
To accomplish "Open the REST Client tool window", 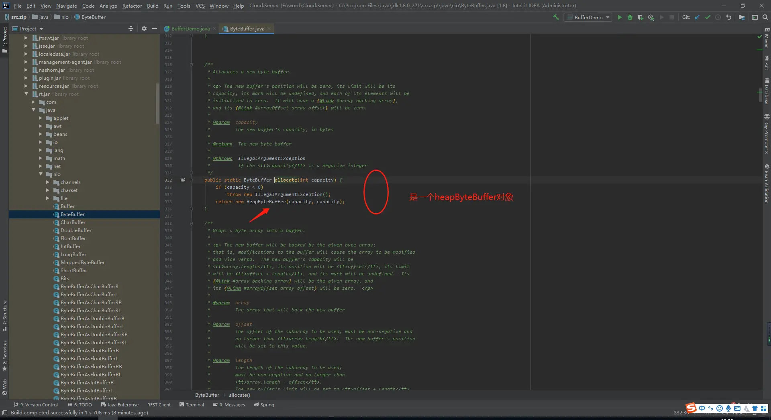I will 159,405.
